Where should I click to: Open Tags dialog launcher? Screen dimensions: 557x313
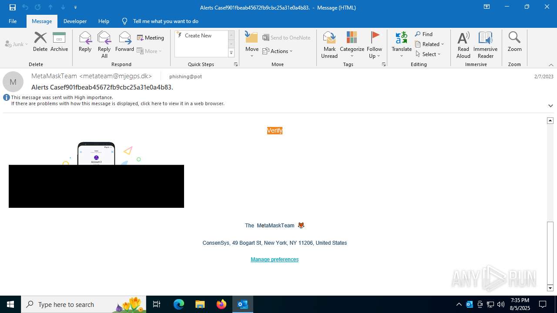point(384,64)
